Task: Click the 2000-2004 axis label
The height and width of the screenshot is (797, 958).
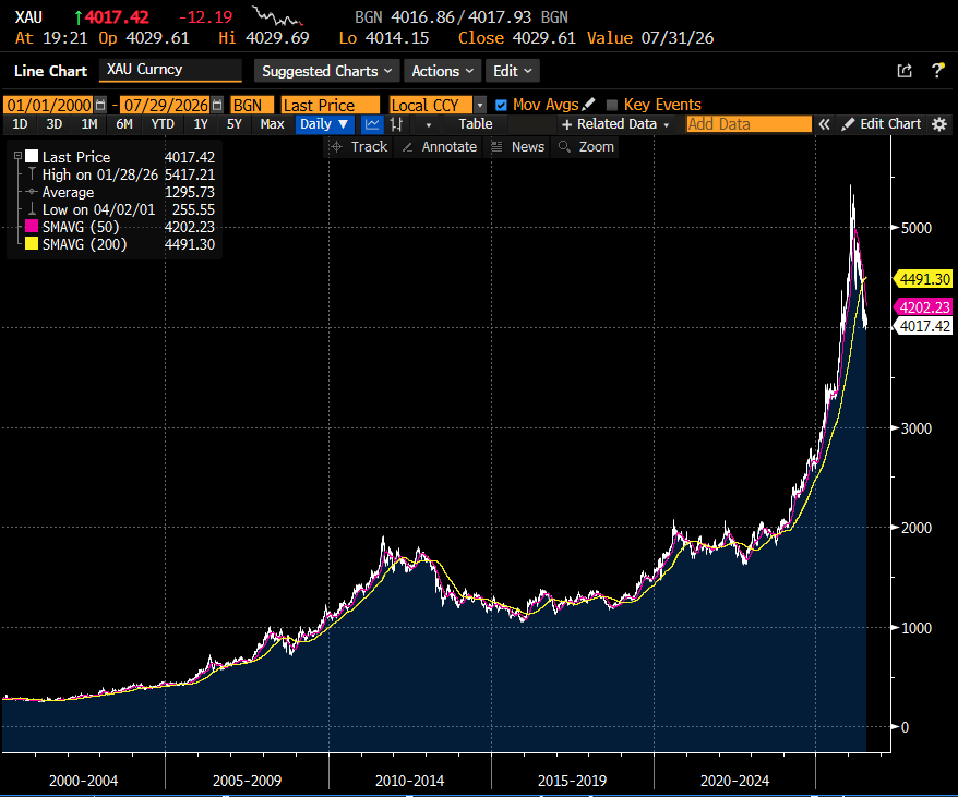Action: coord(83,781)
